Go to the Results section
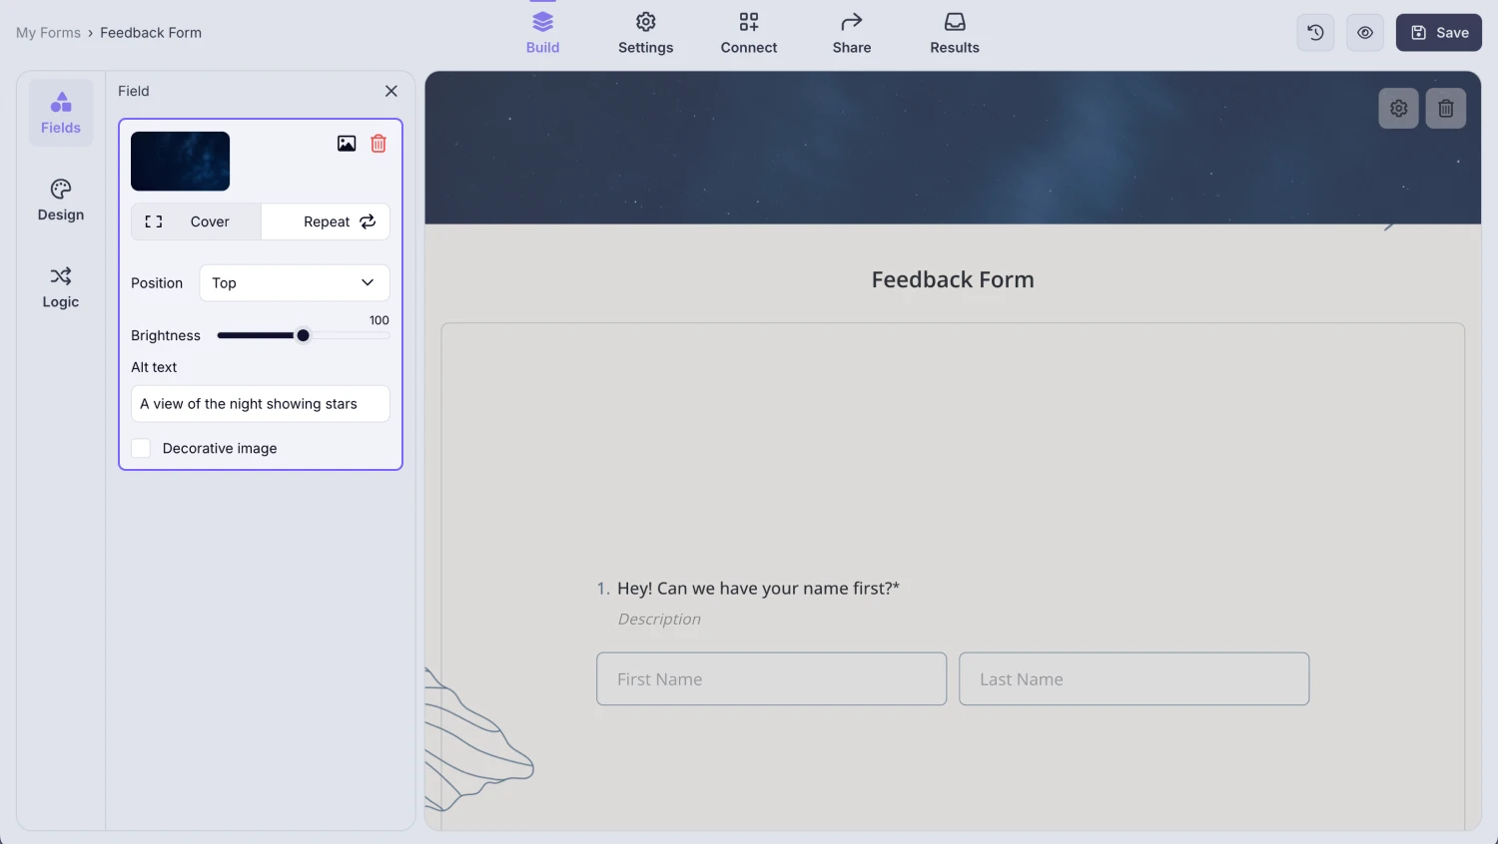Screen dimensions: 1498x844 (954, 32)
